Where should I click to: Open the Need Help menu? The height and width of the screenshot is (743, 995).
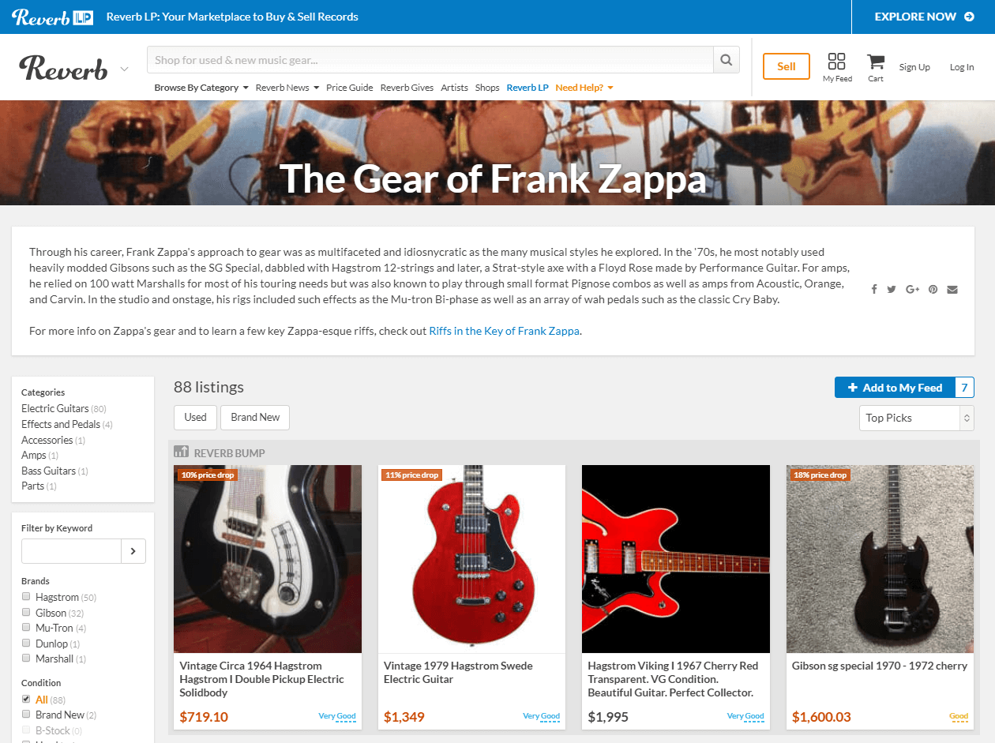(579, 88)
